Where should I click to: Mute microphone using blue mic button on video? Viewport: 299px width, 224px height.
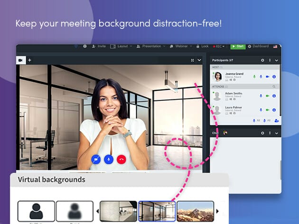click(x=109, y=160)
